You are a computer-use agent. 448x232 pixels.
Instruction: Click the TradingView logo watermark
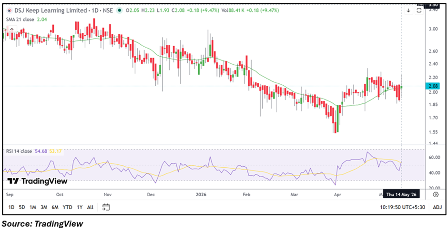point(37,181)
